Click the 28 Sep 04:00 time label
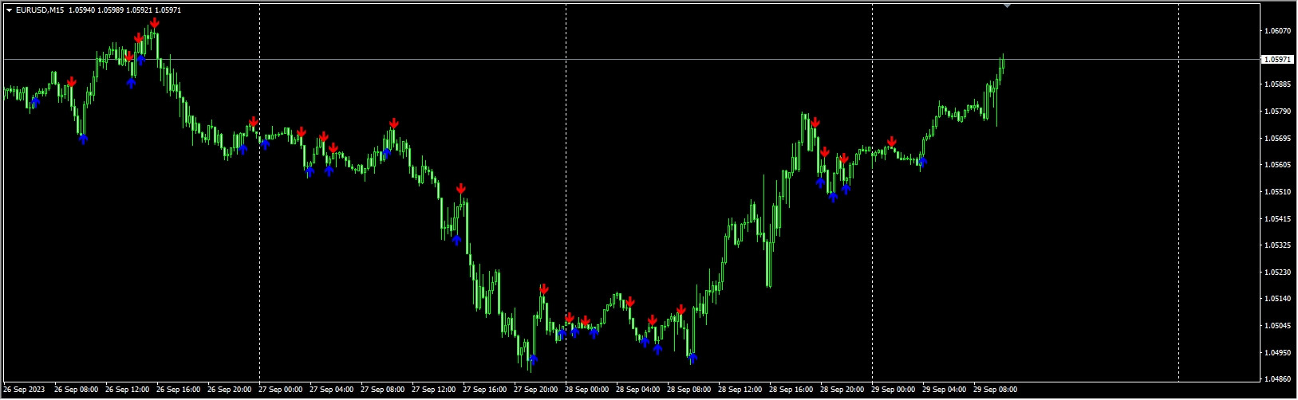1298x400 pixels. [x=638, y=390]
